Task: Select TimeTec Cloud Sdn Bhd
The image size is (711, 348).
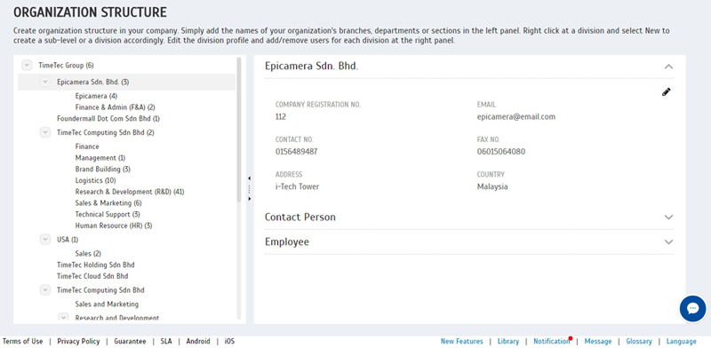Action: 92,276
